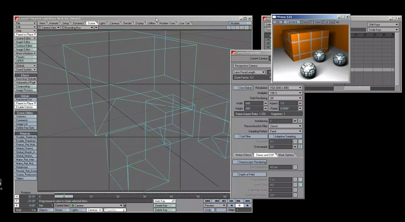Viewport: 405px width, 222px height.
Task: Switch to the Render tab
Action: click(x=127, y=23)
